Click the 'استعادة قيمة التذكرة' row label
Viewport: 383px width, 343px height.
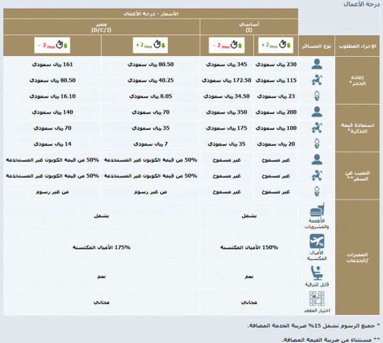tap(358, 128)
